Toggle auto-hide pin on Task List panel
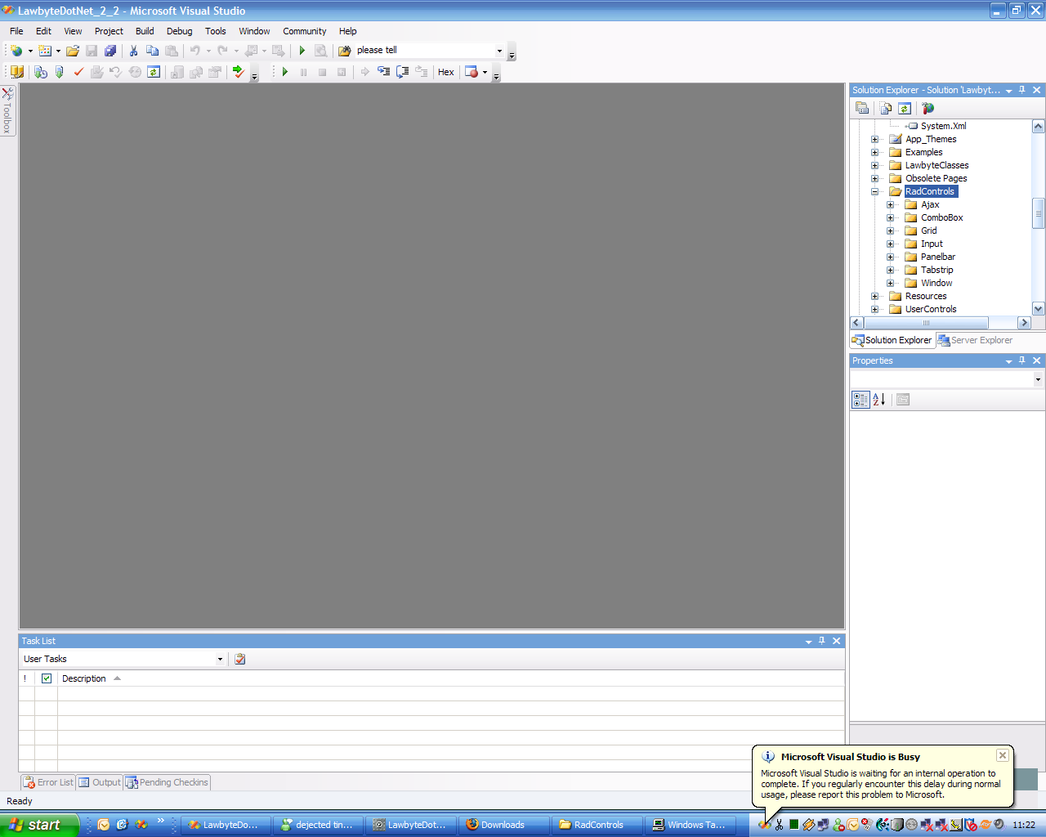The width and height of the screenshot is (1046, 837). pyautogui.click(x=822, y=641)
